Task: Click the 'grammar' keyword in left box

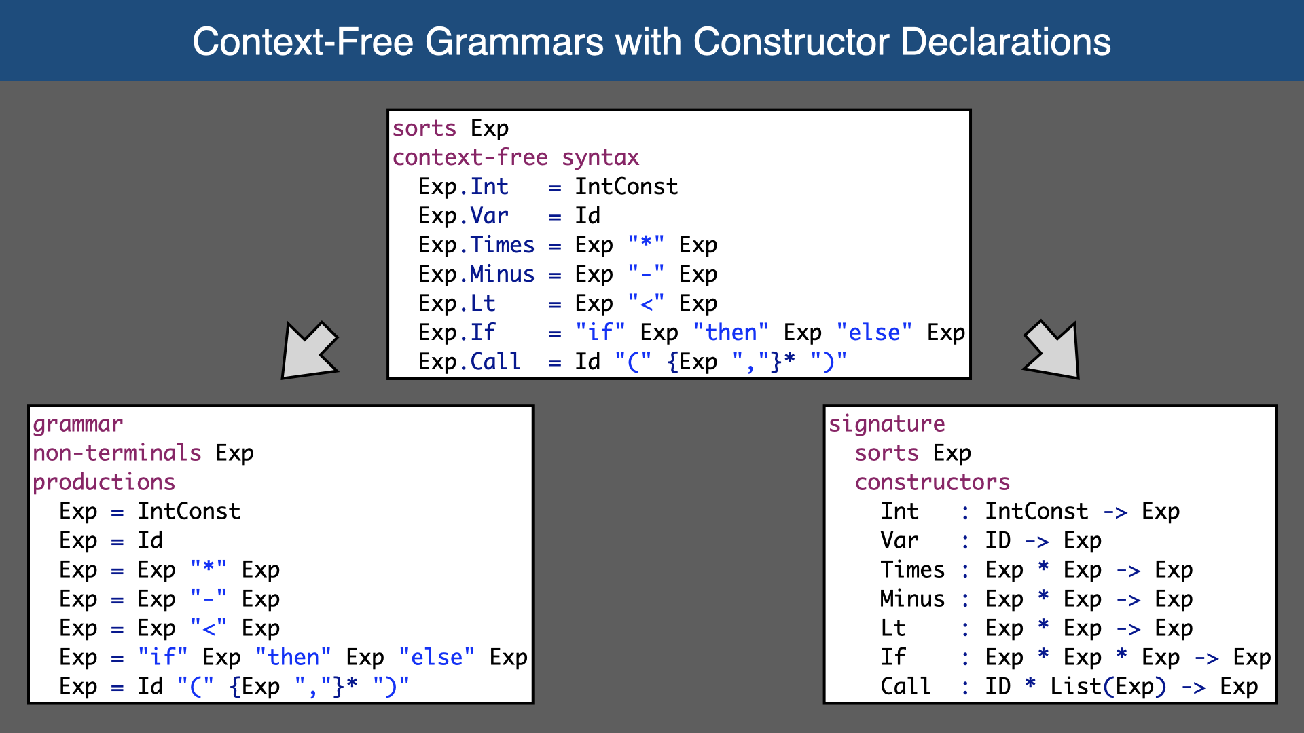Action: tap(77, 424)
